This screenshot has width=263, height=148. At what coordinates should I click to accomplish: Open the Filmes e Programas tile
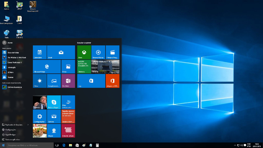(x=112, y=52)
